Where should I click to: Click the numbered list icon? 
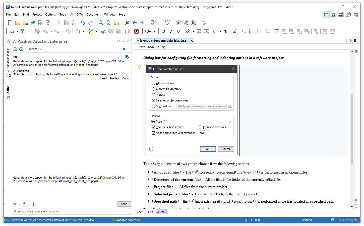[251, 31]
